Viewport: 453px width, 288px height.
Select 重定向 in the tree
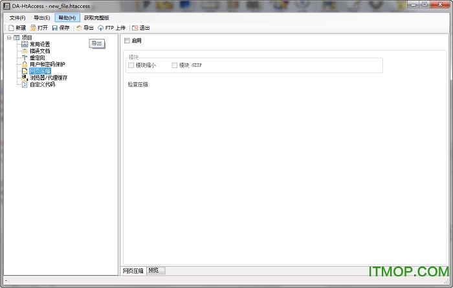(38, 58)
